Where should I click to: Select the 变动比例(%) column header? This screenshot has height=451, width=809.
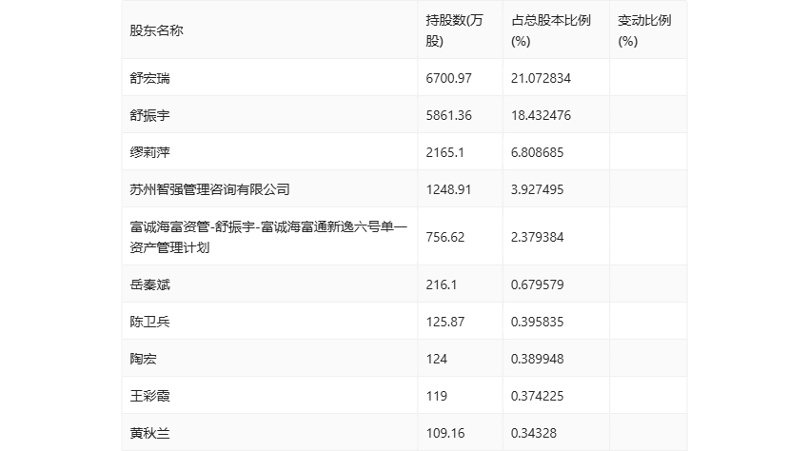click(644, 30)
